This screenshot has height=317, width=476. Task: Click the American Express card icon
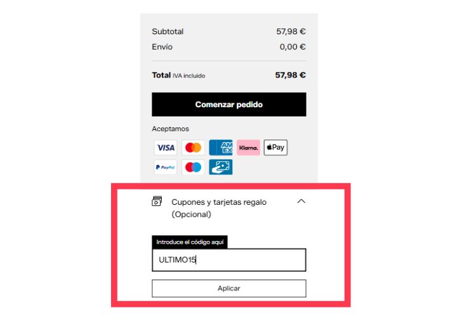click(221, 148)
